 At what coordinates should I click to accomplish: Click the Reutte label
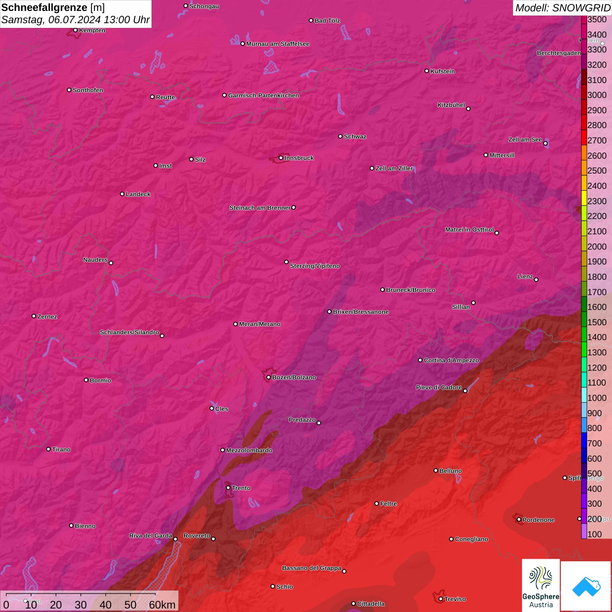pos(165,97)
